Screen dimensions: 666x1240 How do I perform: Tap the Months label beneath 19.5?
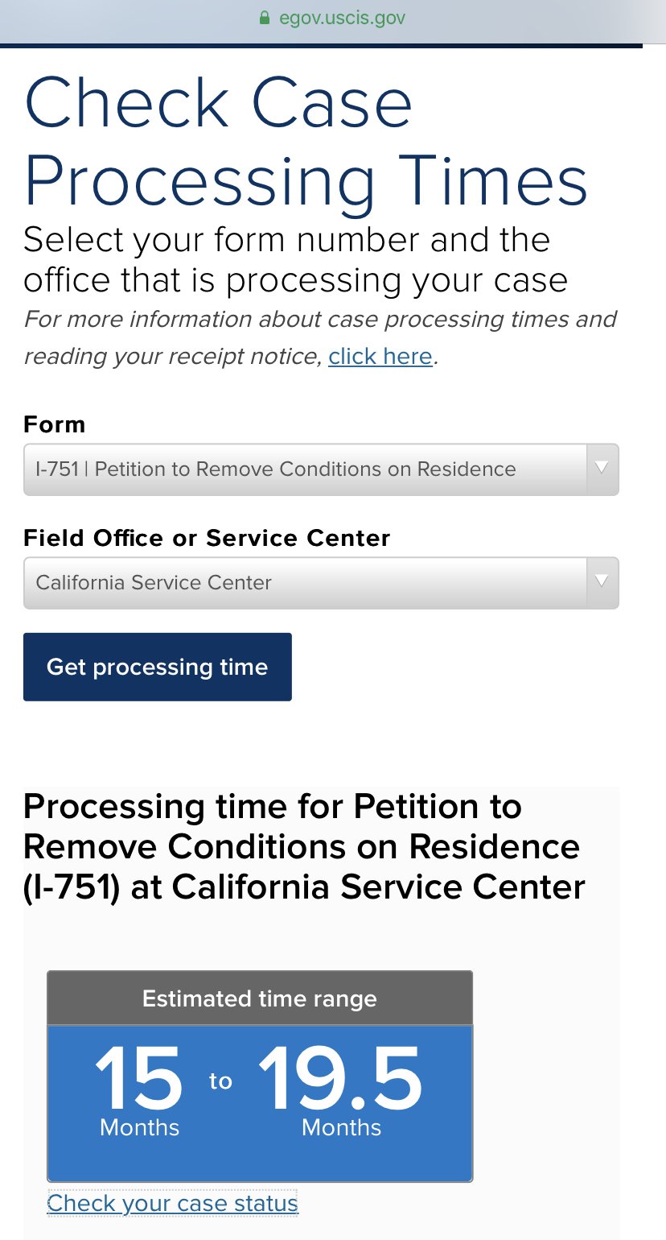(x=341, y=1127)
